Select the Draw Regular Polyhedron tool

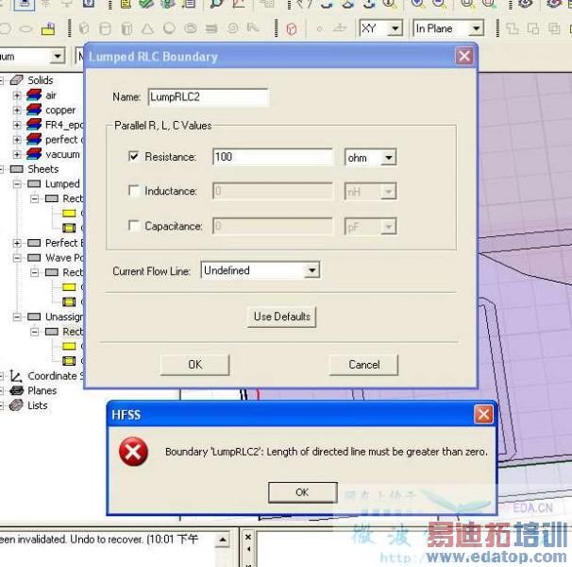[x=126, y=28]
